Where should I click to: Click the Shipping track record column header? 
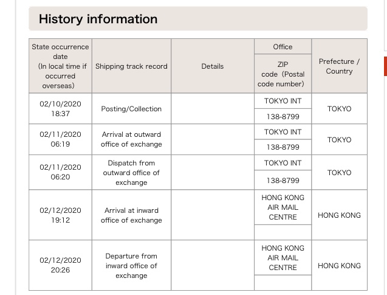[131, 66]
